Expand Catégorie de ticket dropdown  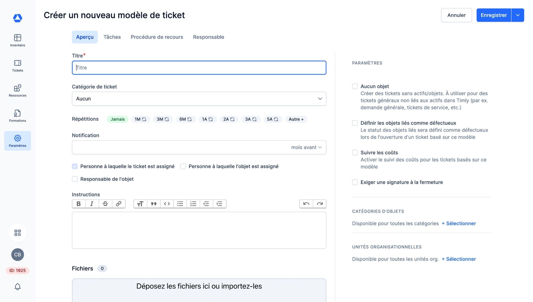coord(199,99)
